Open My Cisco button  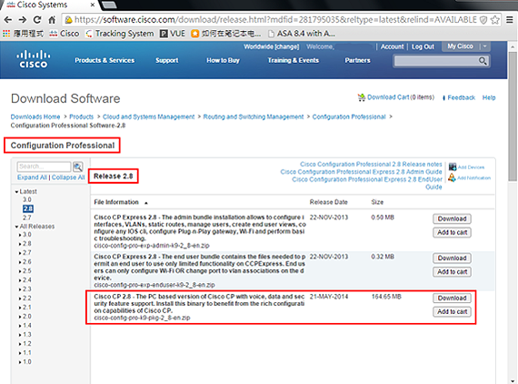(460, 46)
